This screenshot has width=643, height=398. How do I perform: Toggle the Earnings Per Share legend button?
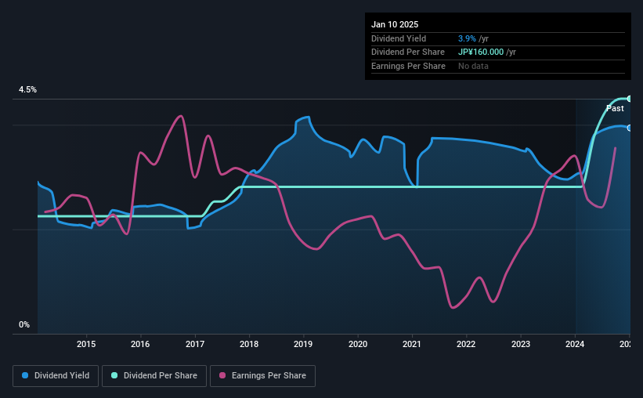(262, 376)
